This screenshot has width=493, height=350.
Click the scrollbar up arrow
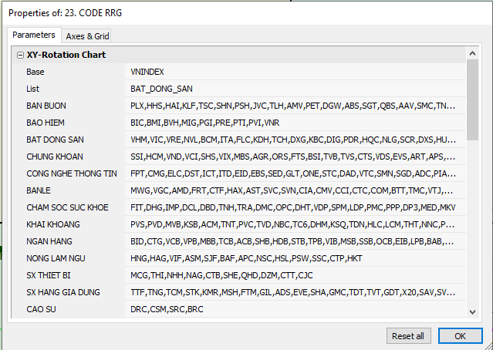pyautogui.click(x=472, y=53)
